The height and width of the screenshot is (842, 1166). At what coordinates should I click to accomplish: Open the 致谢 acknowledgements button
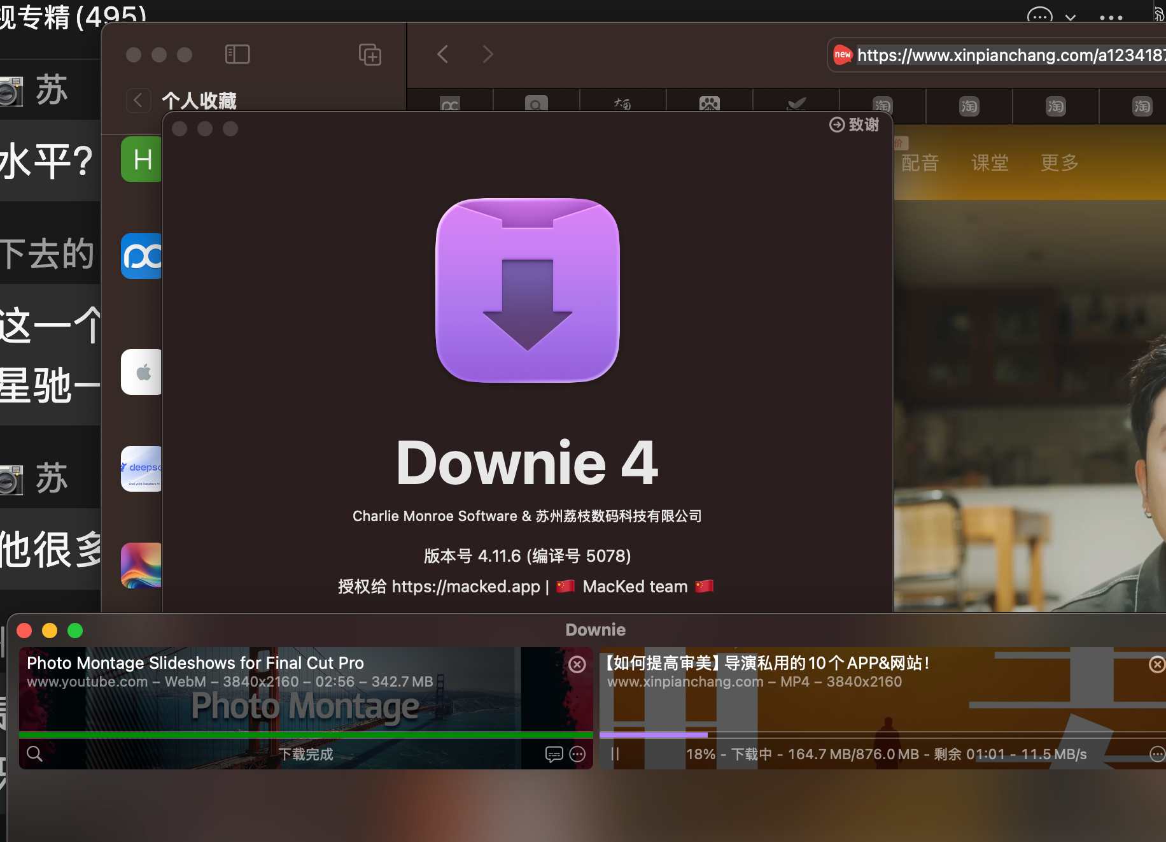[854, 125]
